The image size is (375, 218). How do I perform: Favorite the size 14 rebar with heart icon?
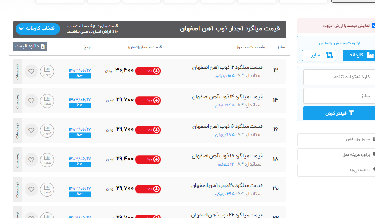32,101
